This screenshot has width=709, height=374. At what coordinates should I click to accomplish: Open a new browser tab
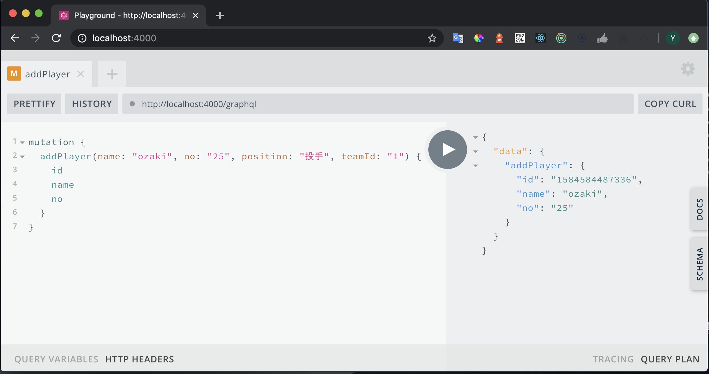click(220, 15)
